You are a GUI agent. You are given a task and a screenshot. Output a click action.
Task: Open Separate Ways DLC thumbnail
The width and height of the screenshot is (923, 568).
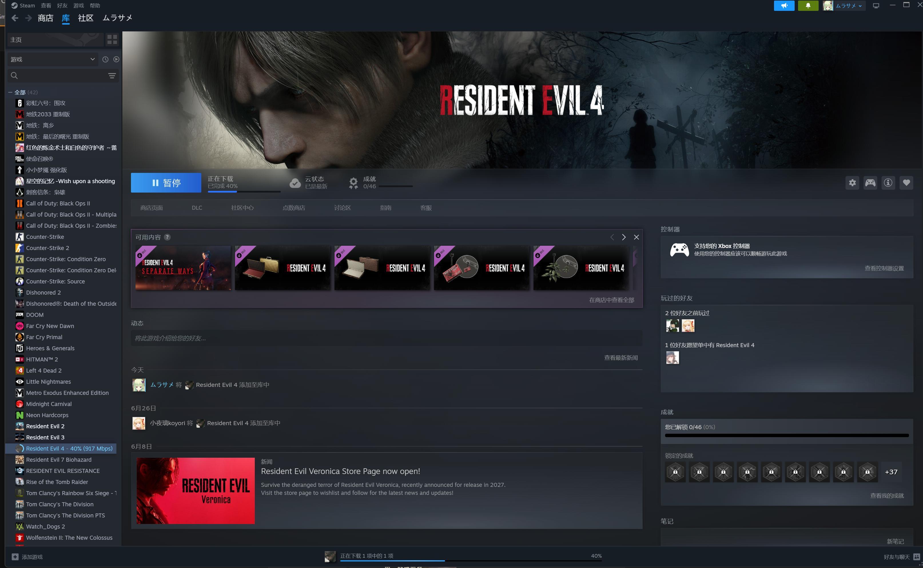[183, 268]
